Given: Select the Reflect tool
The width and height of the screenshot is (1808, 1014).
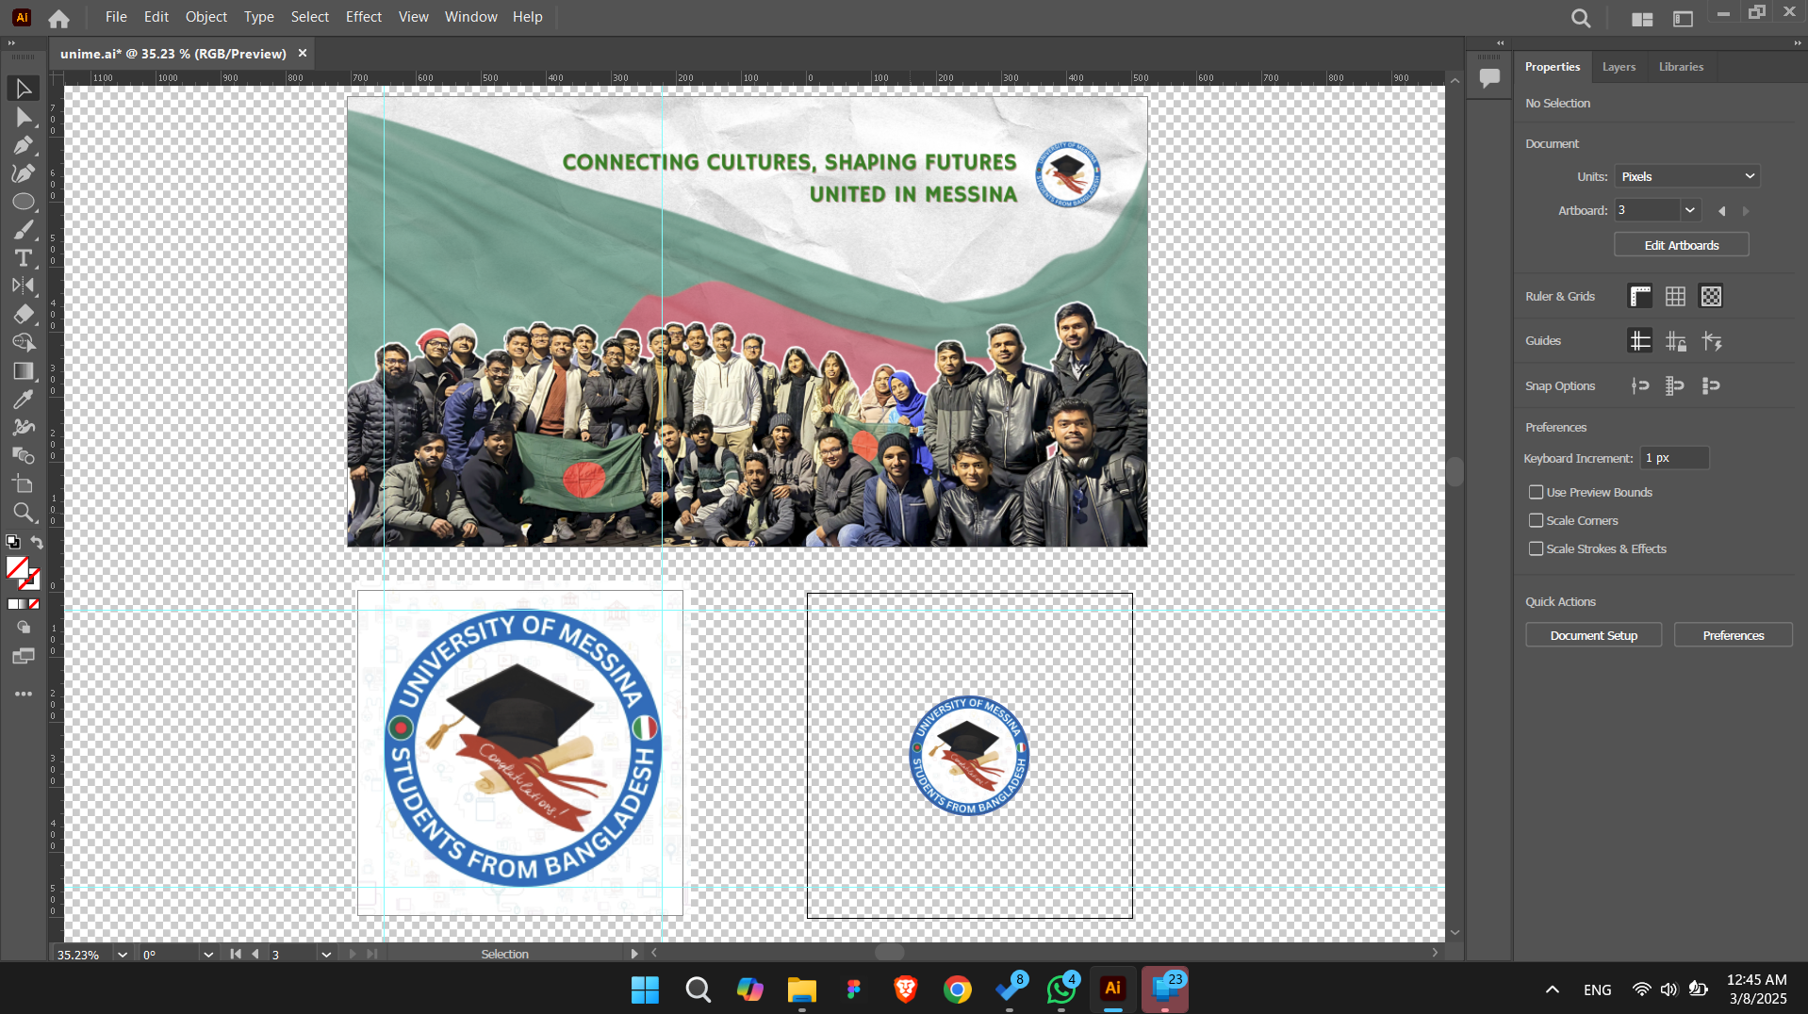Looking at the screenshot, I should pyautogui.click(x=24, y=286).
